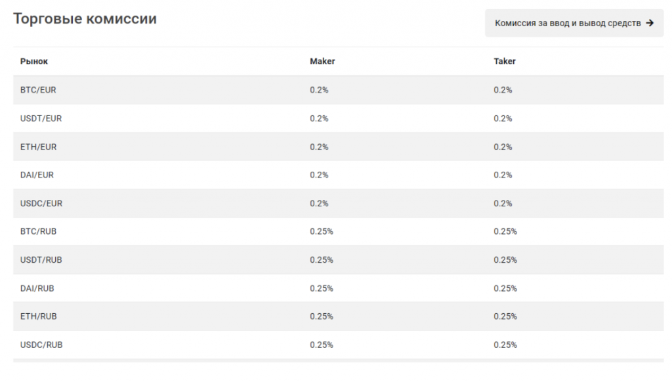The height and width of the screenshot is (382, 672).
Task: Click the Taker fee for BTC/RUB
Action: (x=505, y=231)
